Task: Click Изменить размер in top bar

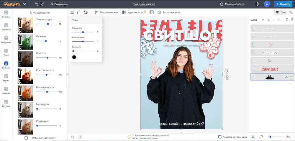Action: click(x=144, y=4)
